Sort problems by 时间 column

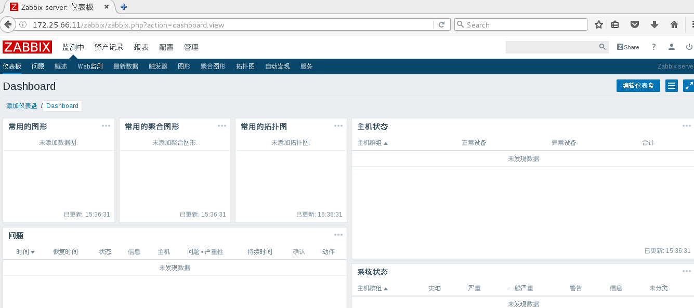(x=25, y=252)
